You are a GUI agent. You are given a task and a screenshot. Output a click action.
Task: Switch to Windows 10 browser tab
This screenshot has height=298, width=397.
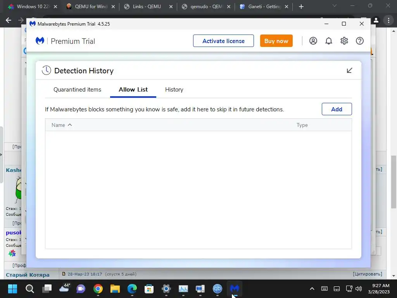click(33, 7)
